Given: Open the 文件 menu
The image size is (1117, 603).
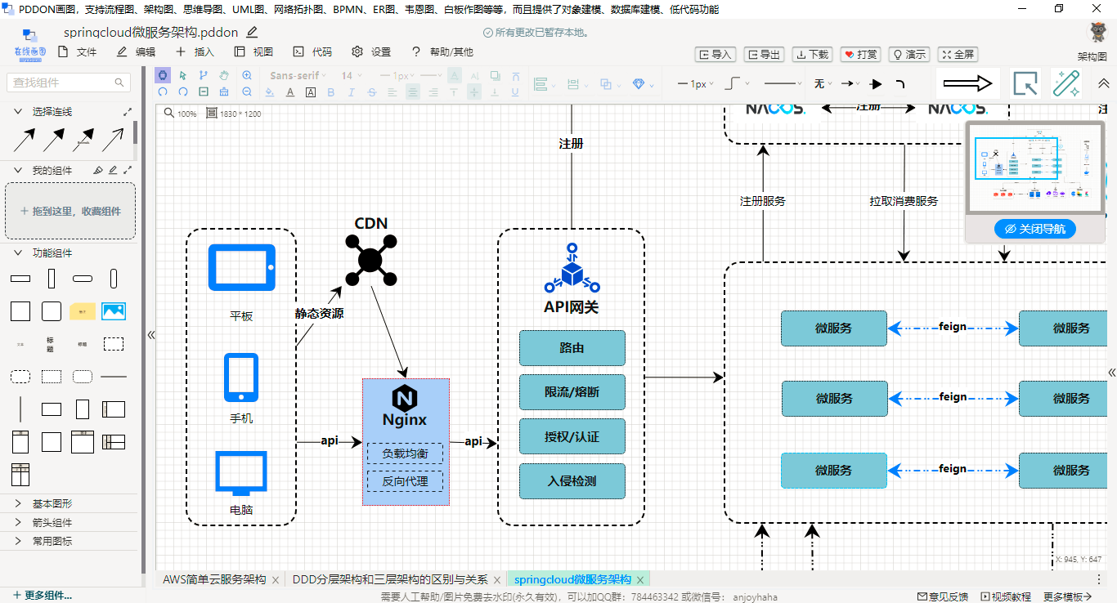Looking at the screenshot, I should [78, 52].
